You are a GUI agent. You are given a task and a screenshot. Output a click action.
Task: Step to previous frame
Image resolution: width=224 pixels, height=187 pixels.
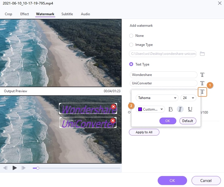coord(5,168)
